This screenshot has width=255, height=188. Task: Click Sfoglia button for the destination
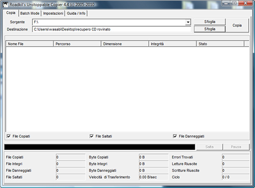[x=210, y=29]
